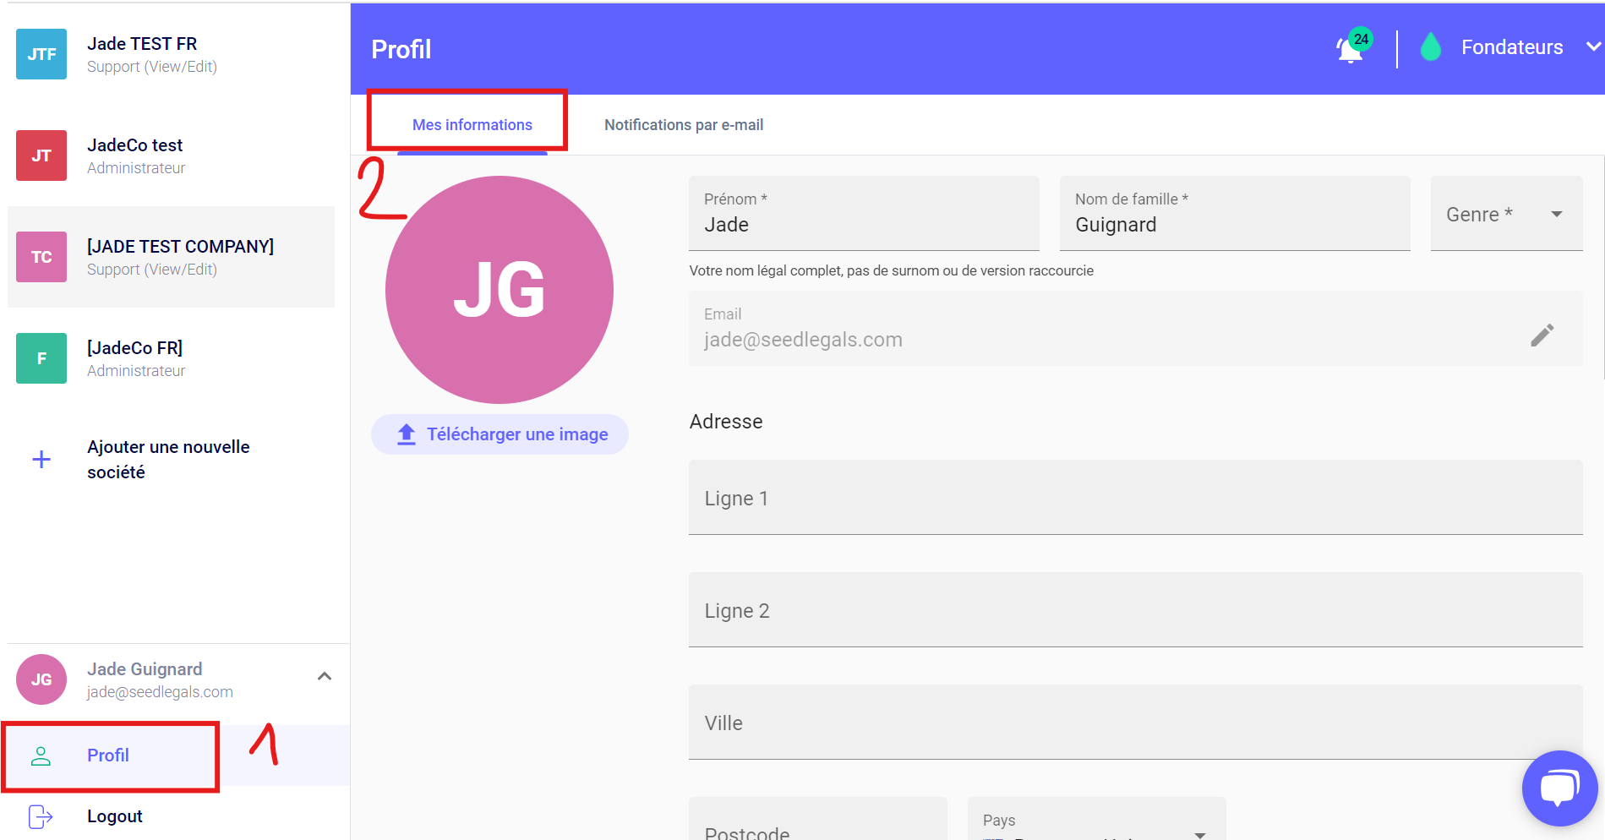Click the Logout door icon
The height and width of the screenshot is (840, 1605).
click(x=41, y=816)
